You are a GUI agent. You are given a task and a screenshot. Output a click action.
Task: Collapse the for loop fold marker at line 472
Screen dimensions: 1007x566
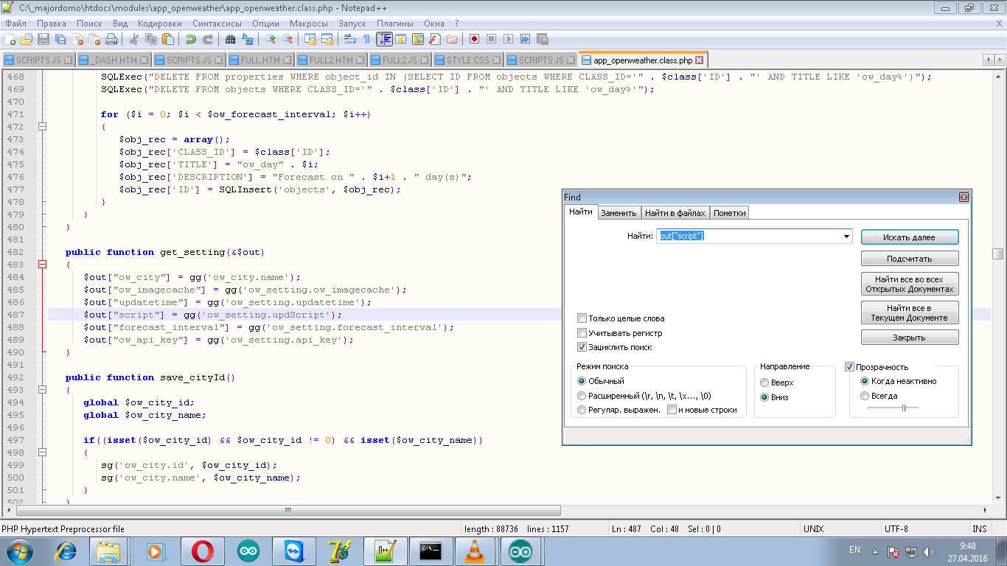click(x=42, y=127)
